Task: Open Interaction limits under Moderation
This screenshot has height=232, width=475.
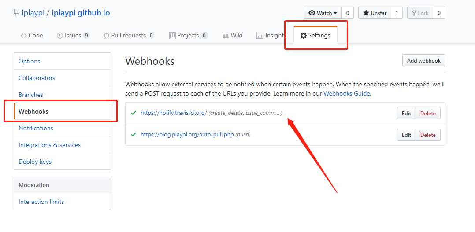Action: coord(63,202)
